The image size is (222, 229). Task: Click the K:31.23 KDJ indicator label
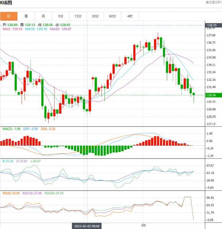click(x=8, y=161)
